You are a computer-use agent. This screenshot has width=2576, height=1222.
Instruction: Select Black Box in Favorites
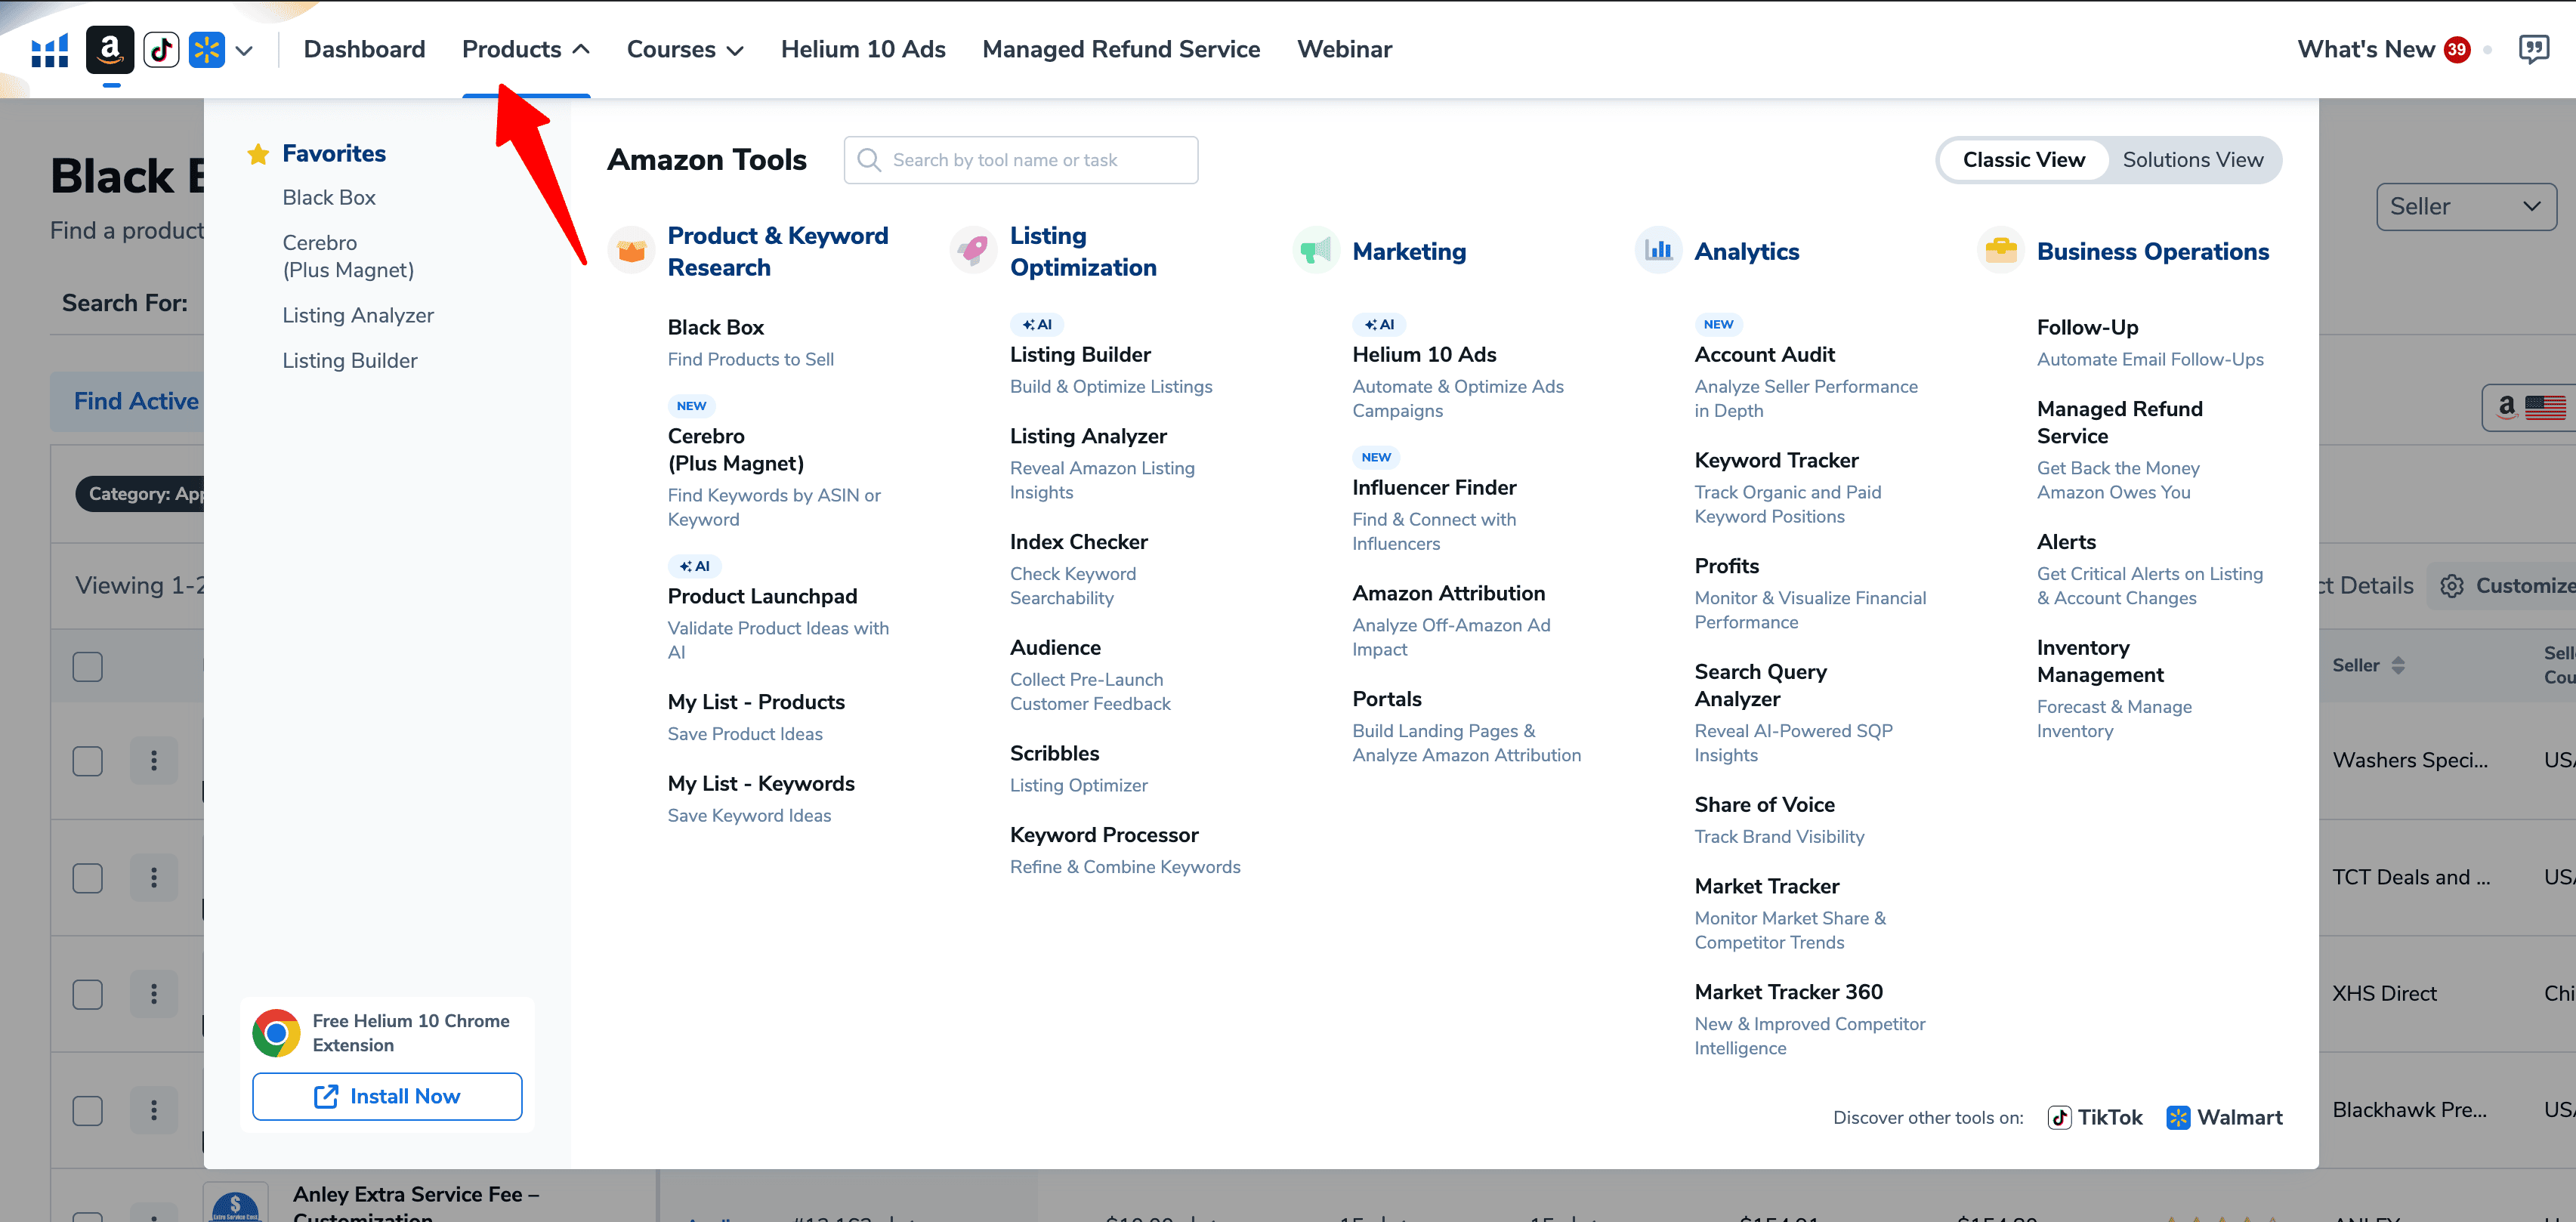[329, 198]
